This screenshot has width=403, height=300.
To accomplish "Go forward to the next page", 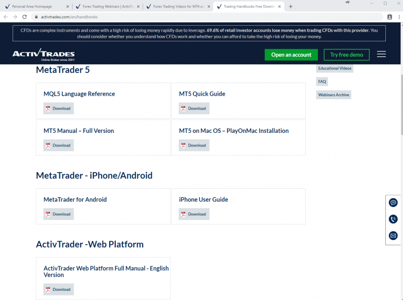I will (x=15, y=17).
